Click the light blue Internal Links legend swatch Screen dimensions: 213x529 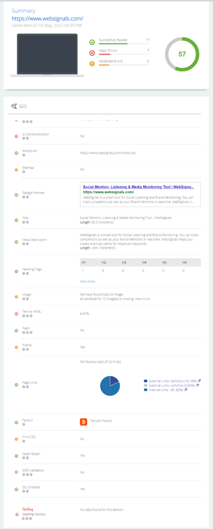(145, 390)
